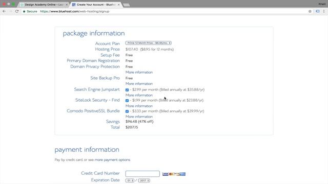Click the Credit Card Number field
The height and width of the screenshot is (184, 328).
(x=142, y=174)
